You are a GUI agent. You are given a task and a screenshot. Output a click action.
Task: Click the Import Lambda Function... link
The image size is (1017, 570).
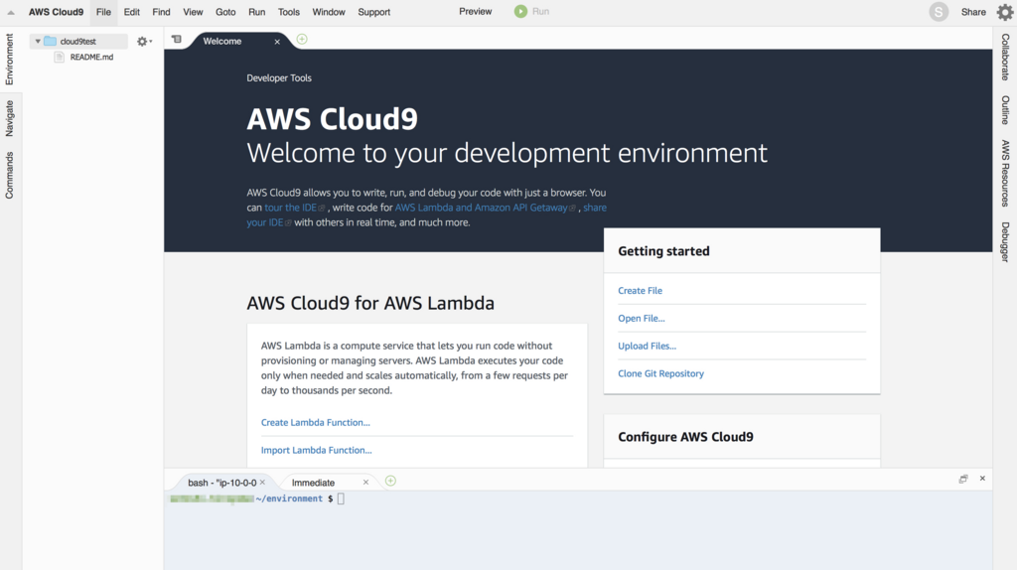[317, 450]
